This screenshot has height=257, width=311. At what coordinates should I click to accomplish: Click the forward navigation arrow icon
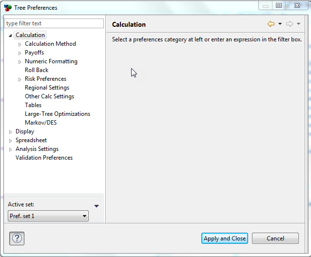[290, 24]
